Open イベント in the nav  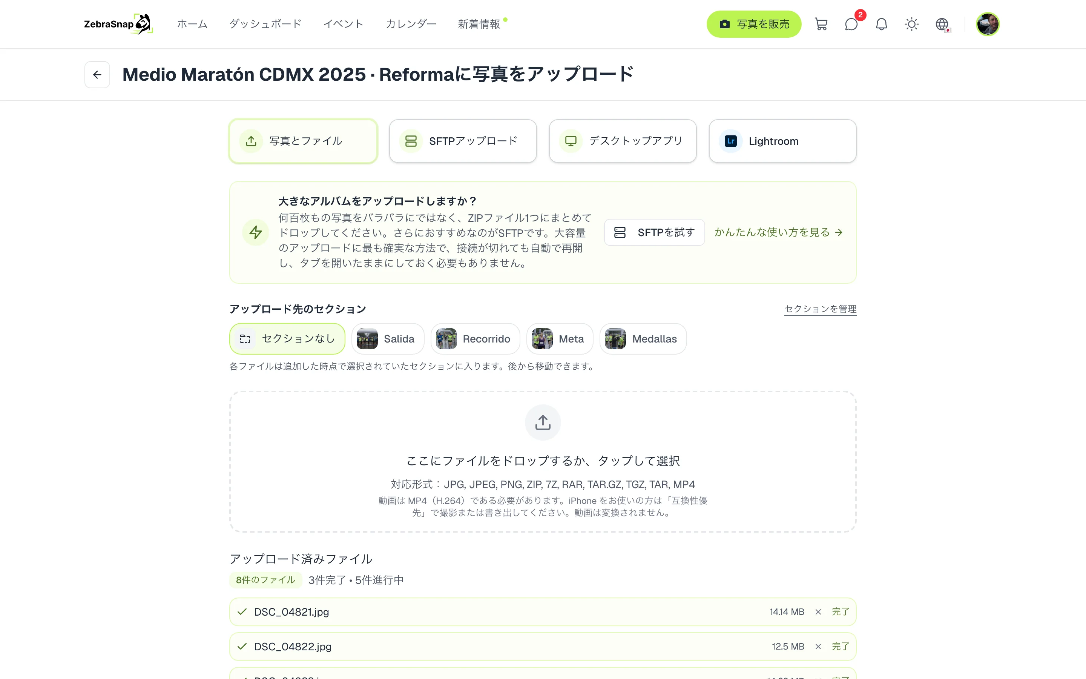[343, 24]
